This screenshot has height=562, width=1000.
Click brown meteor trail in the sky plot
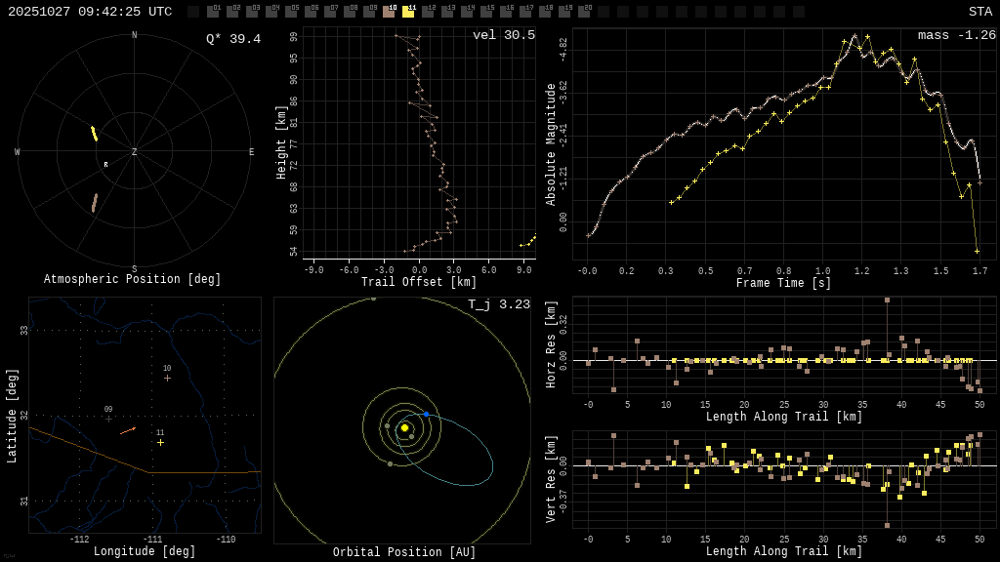[94, 203]
